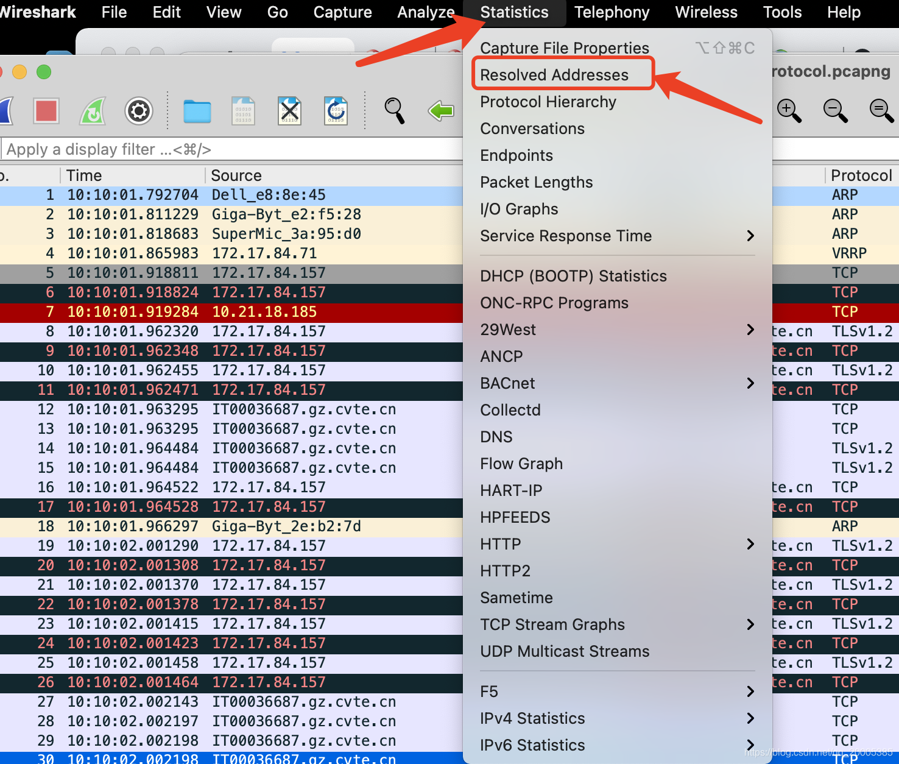
Task: Click the red stop capture icon
Action: pos(46,111)
